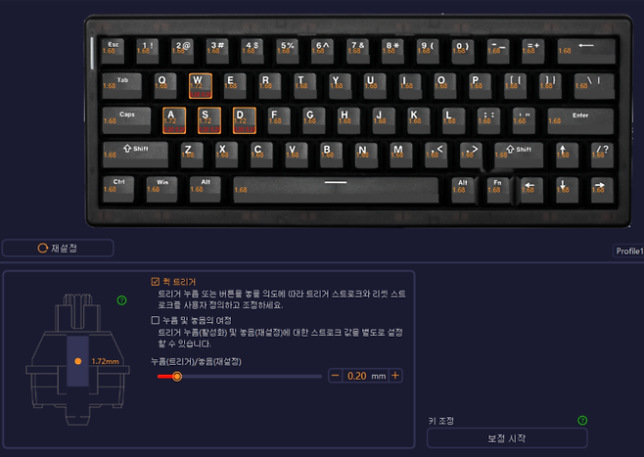The height and width of the screenshot is (457, 644).
Task: Select the W key on keyboard preview
Action: 201,86
